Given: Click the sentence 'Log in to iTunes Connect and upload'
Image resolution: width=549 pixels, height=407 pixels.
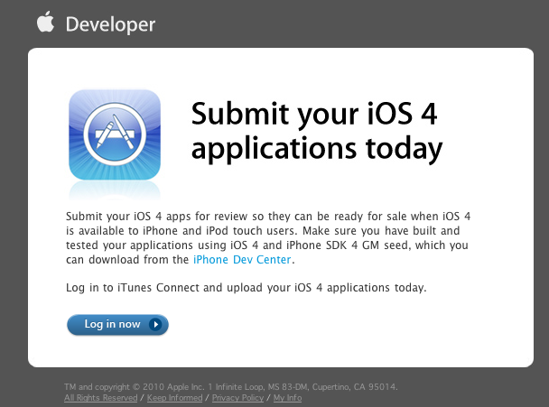Looking at the screenshot, I should [x=247, y=288].
